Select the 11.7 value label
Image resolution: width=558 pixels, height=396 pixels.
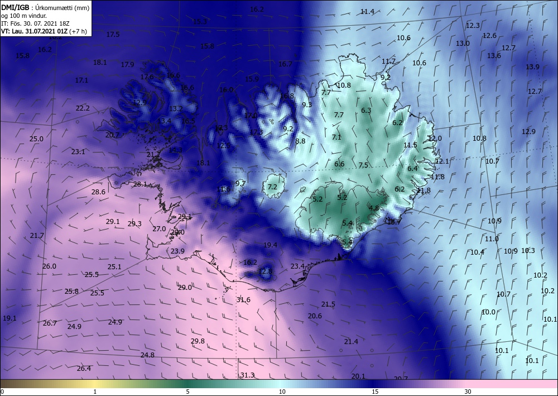click(x=388, y=61)
